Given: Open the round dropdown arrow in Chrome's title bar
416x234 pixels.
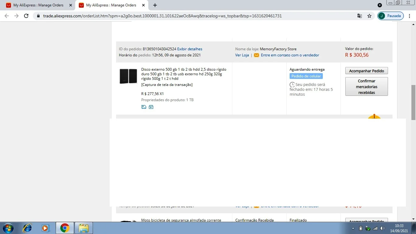Looking at the screenshot, I should point(379,5).
